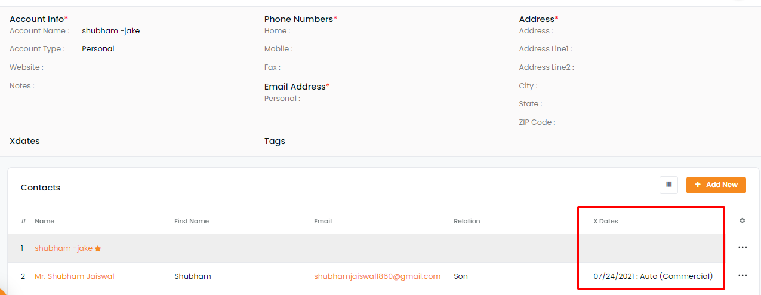The height and width of the screenshot is (295, 761).
Task: Open the Mr. Shubham Jaiswal contact link
Action: tap(75, 276)
